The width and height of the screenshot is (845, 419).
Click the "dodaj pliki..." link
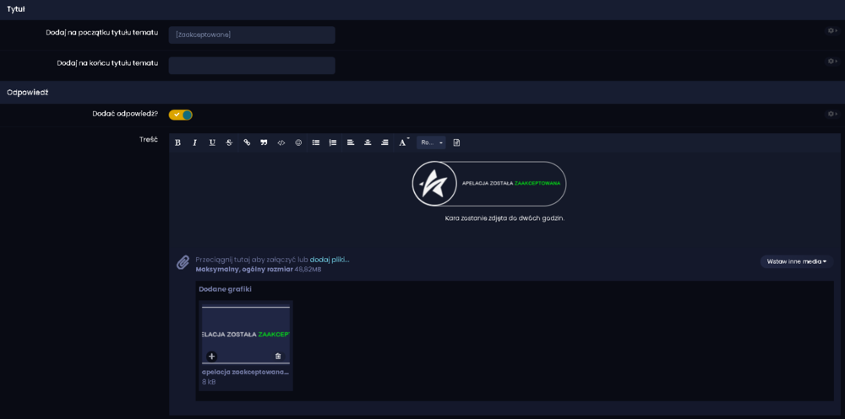pyautogui.click(x=329, y=260)
